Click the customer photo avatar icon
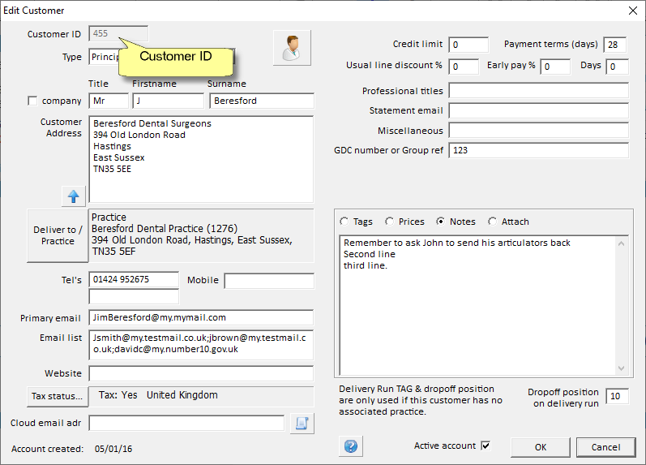This screenshot has width=646, height=465. coord(293,47)
